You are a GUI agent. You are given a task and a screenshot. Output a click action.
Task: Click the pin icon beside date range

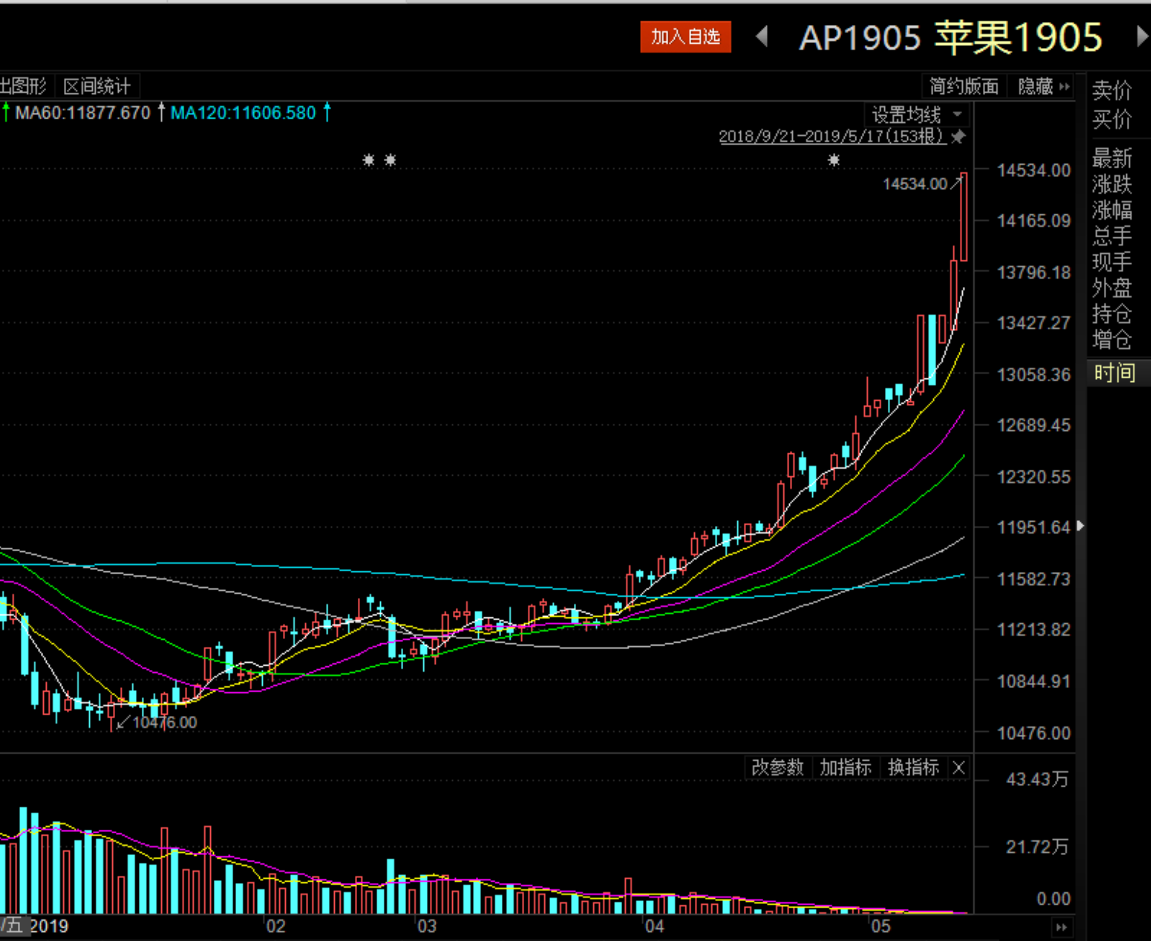959,136
